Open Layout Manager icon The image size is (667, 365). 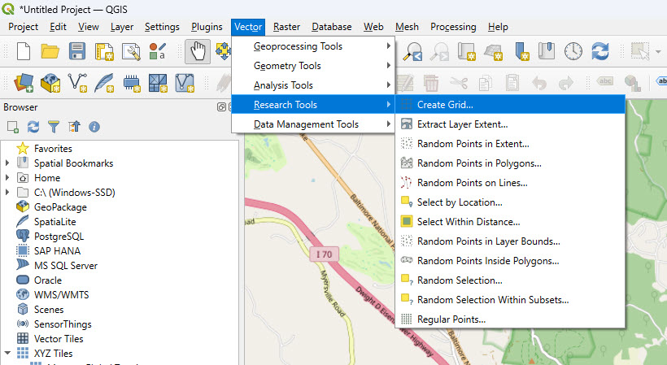tap(131, 51)
